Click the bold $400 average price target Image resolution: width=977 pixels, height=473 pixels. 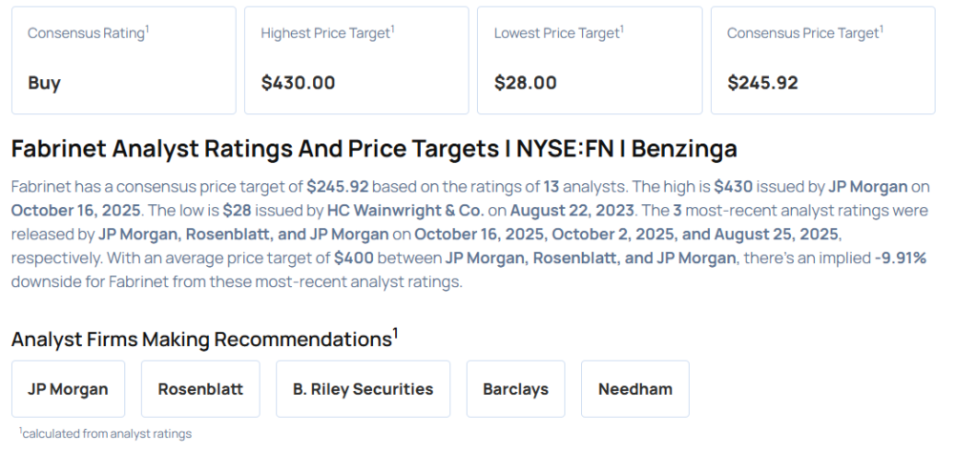click(x=354, y=257)
